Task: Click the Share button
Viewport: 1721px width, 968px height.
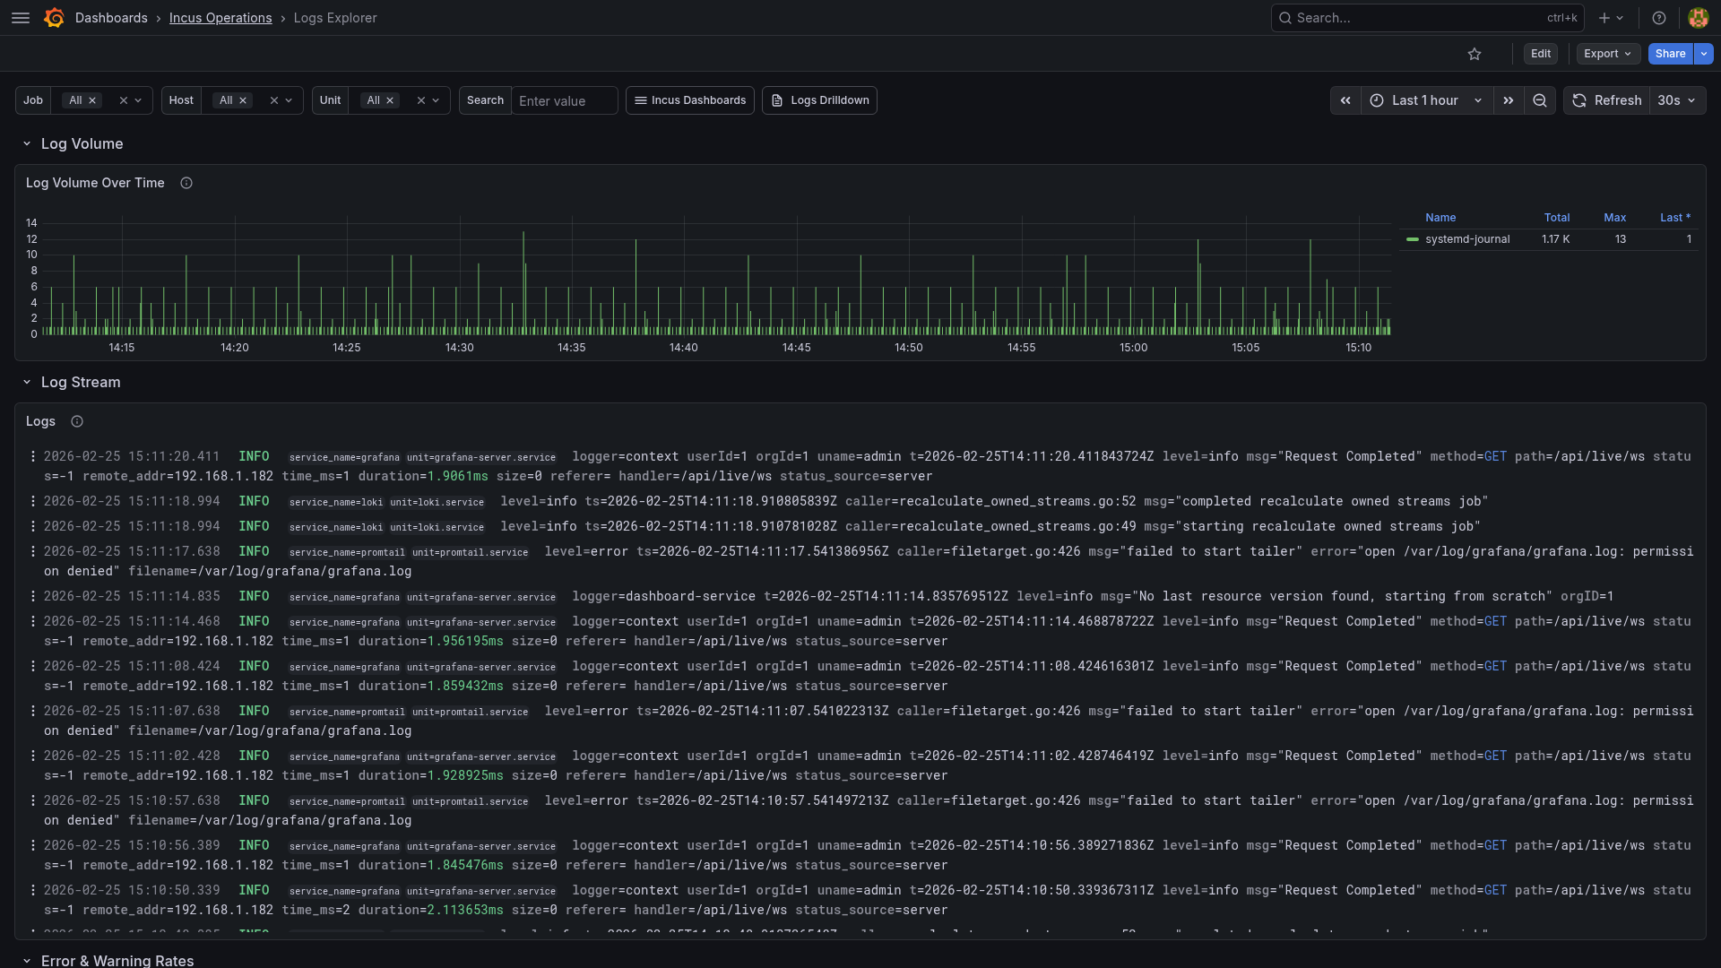Action: point(1670,54)
